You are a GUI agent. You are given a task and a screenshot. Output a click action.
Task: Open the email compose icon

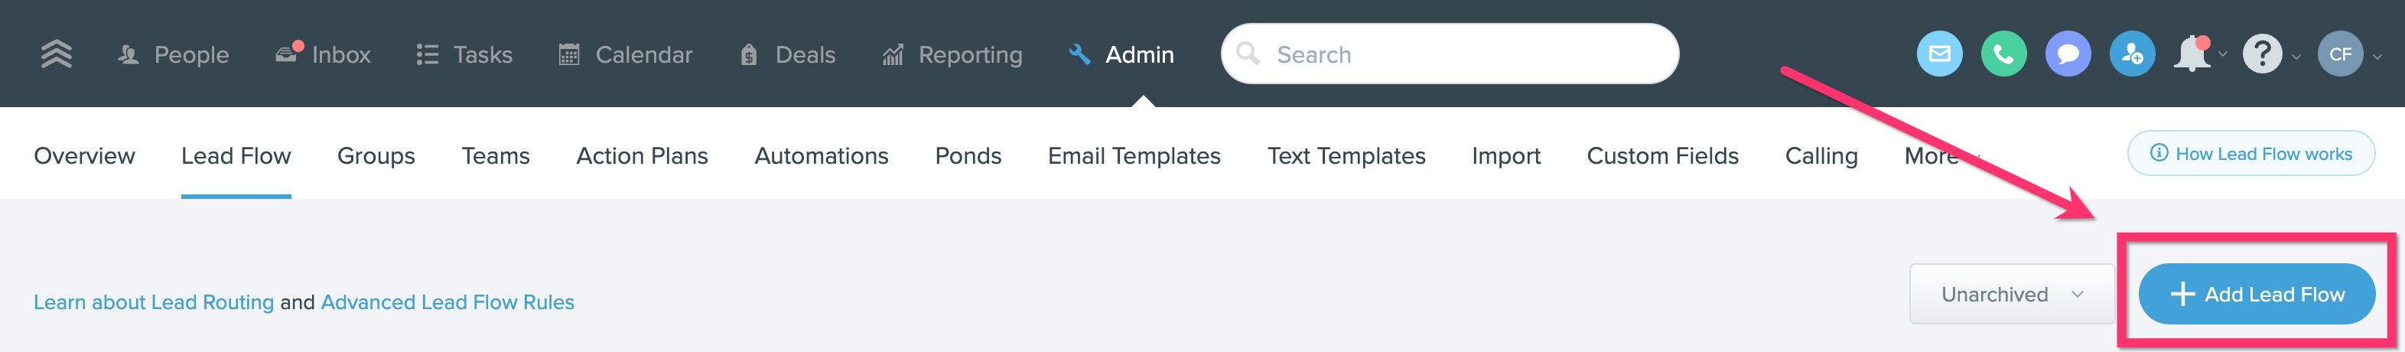(1939, 54)
